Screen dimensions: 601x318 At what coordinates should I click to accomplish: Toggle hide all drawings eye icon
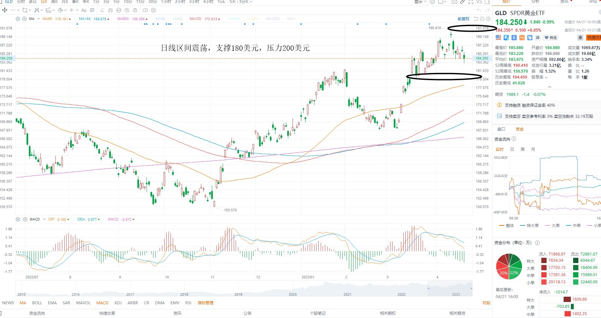tap(127, 10)
